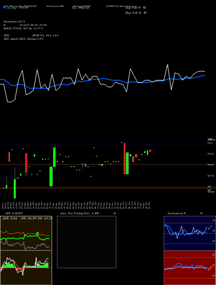
Task: Click the tall red candlestick in November
Action: (x=124, y=158)
